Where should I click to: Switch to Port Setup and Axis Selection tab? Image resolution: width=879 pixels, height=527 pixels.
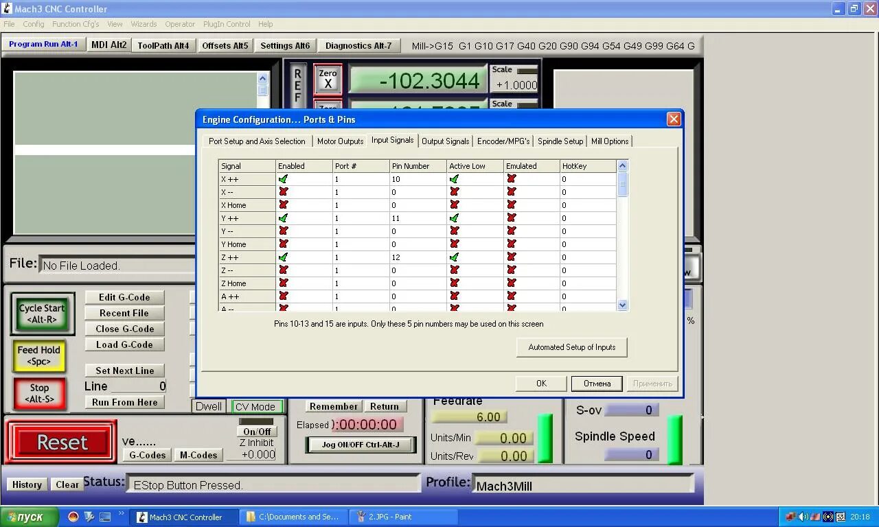(257, 141)
